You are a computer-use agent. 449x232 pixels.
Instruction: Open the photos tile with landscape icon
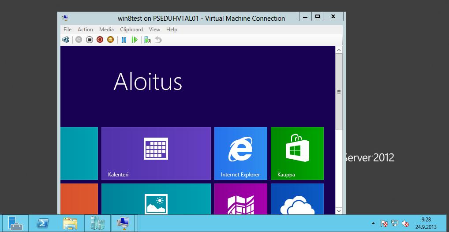(156, 199)
